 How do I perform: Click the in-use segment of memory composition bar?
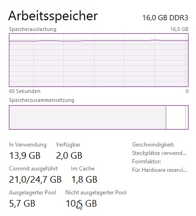coord(87,117)
